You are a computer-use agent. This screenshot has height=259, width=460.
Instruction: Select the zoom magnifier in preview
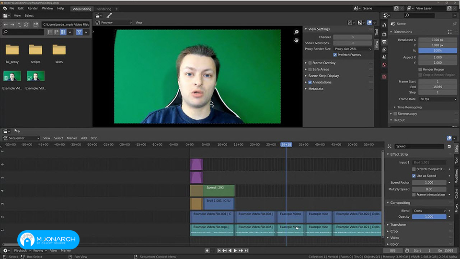296,32
